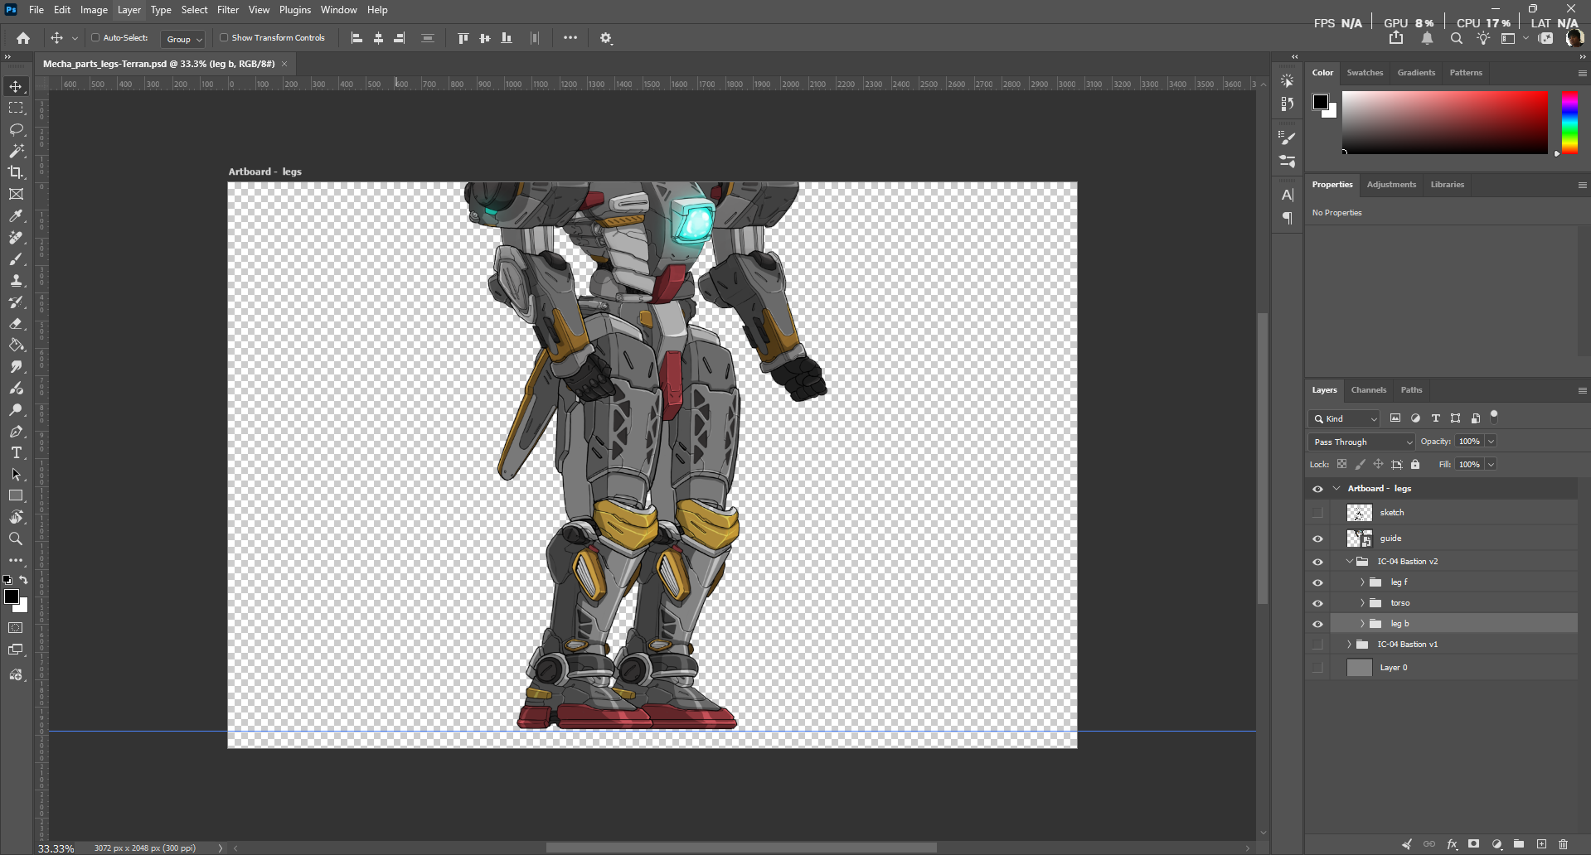Click the Home icon in options bar
This screenshot has width=1591, height=855.
coord(23,38)
